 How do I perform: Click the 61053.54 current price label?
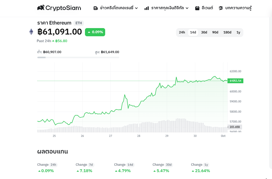[x=235, y=81]
